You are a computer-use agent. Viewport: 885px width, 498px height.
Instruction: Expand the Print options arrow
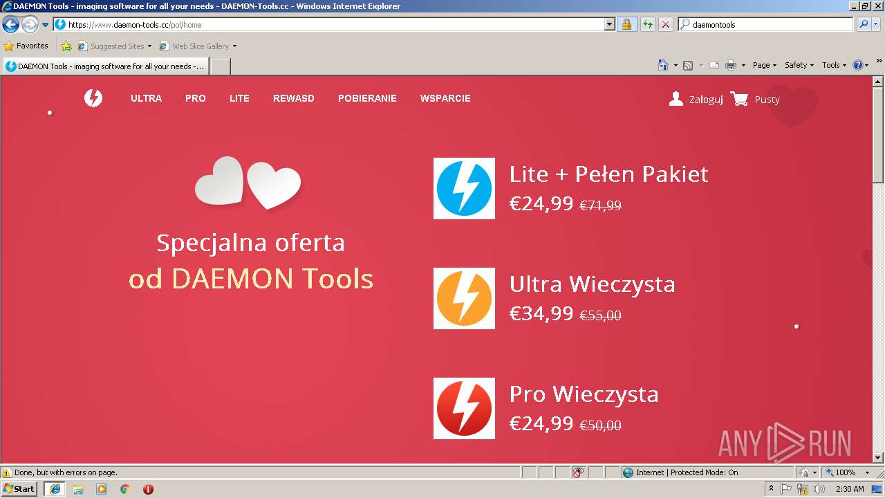point(743,65)
